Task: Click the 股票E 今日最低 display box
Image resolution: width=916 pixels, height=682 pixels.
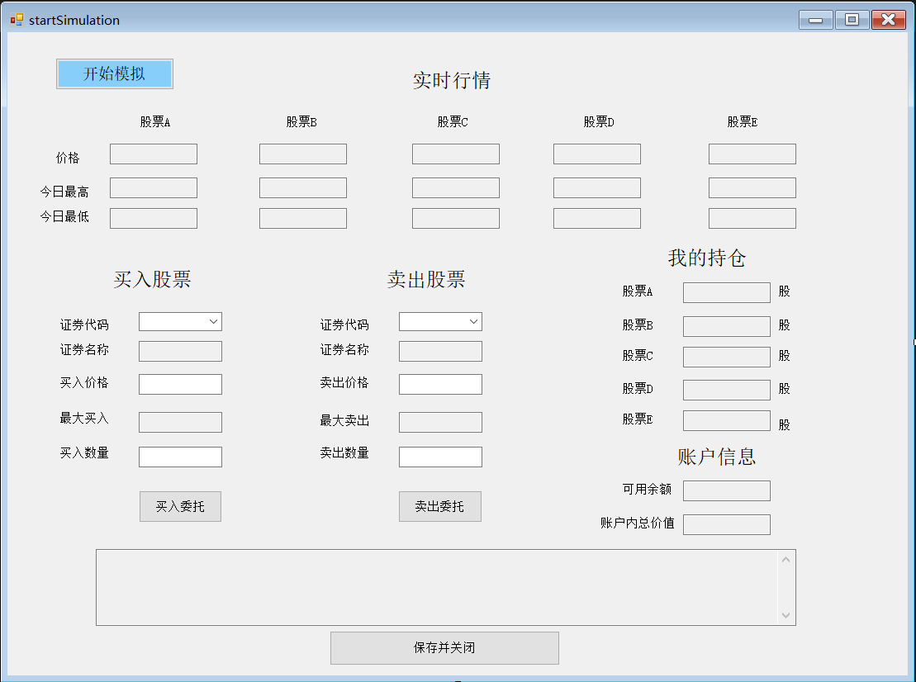Action: point(752,218)
